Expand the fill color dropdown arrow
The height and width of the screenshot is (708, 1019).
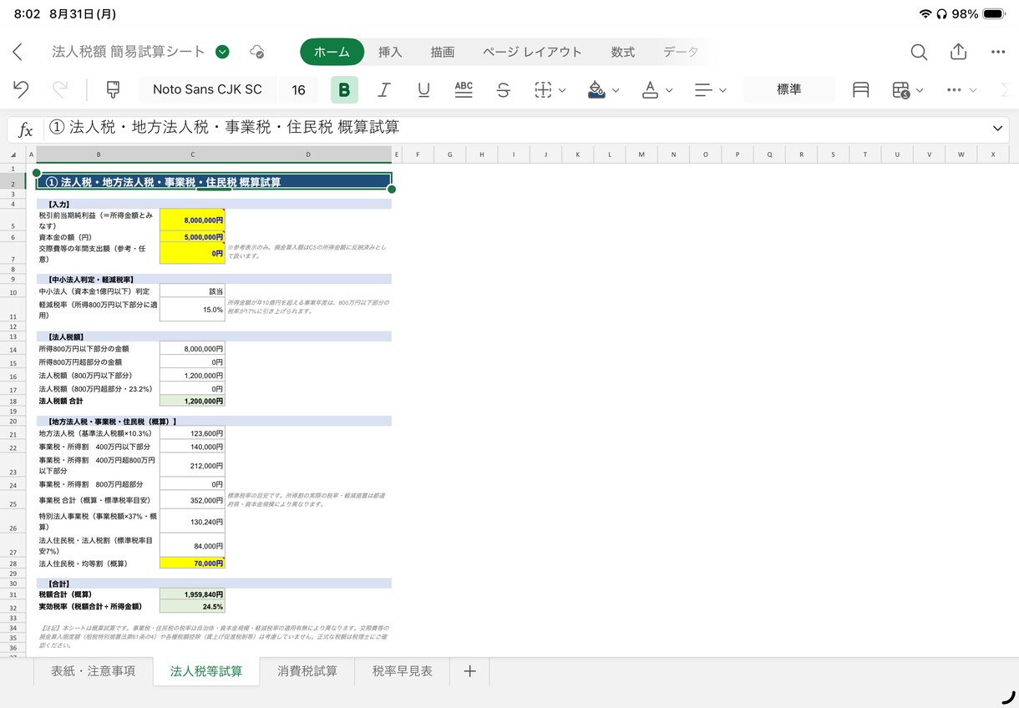tap(616, 90)
